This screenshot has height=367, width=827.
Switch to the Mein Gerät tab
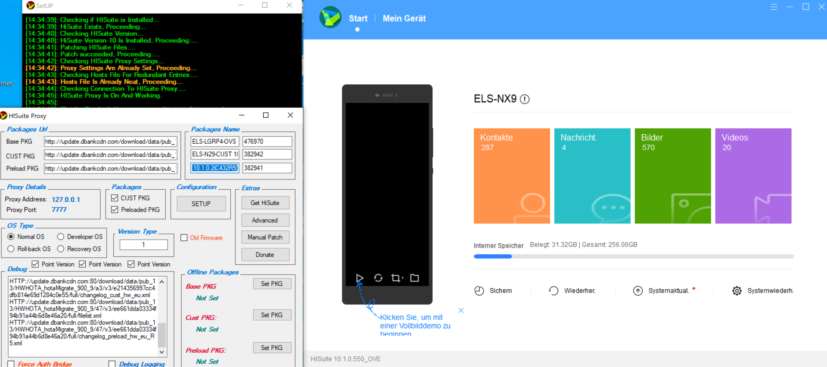click(x=404, y=19)
